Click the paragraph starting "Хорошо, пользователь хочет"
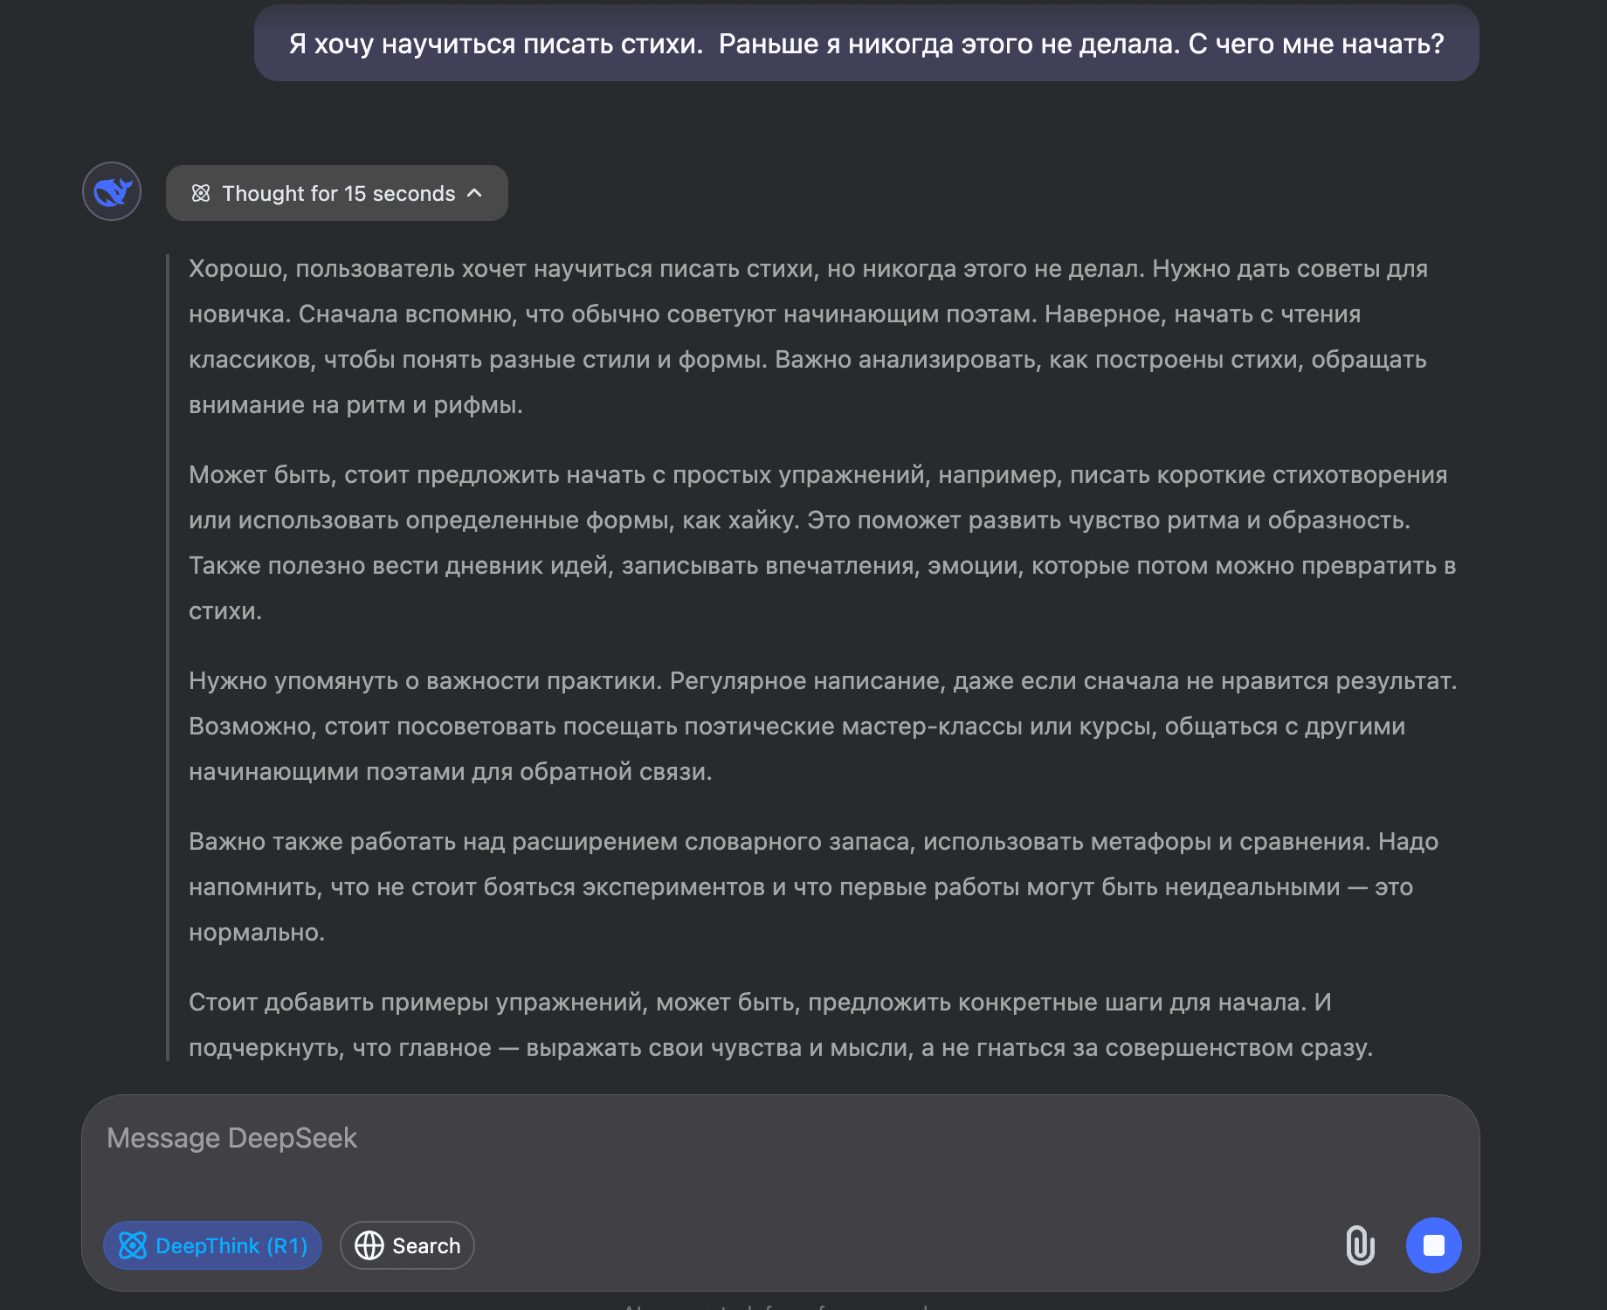The width and height of the screenshot is (1607, 1310). (x=808, y=336)
